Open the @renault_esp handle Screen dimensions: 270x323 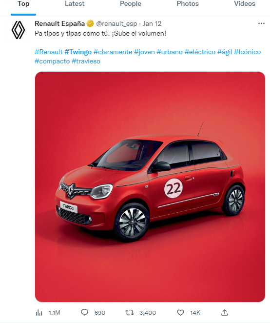click(116, 24)
